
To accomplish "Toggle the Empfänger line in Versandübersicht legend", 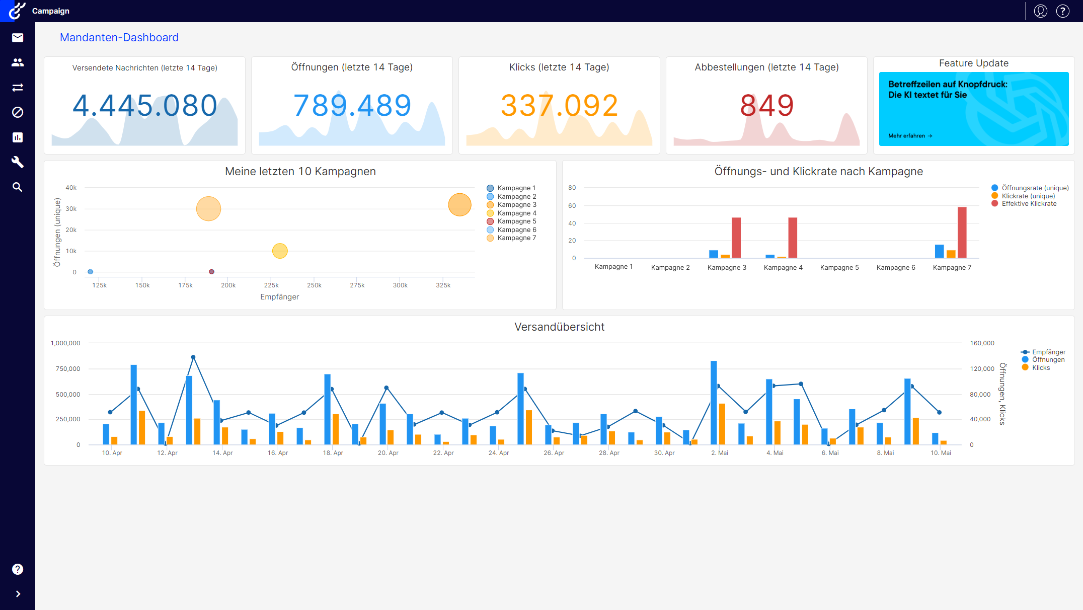I will click(x=1048, y=352).
